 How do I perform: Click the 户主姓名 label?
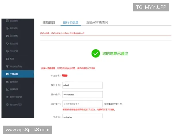[x=56, y=76]
